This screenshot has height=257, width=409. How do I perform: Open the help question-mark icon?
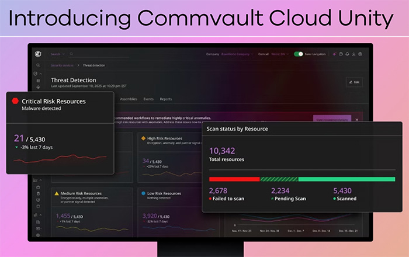pyautogui.click(x=341, y=54)
